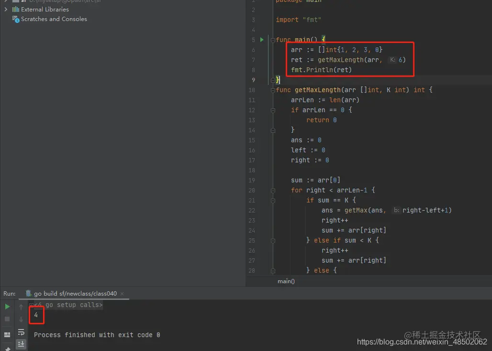Viewport: 492px width, 351px height.
Task: Fold the for loop on line 20
Action: pyautogui.click(x=273, y=191)
